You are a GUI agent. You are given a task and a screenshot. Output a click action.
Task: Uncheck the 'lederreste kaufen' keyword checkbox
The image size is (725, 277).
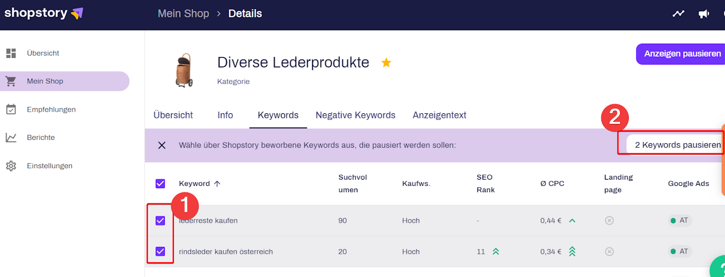(160, 220)
